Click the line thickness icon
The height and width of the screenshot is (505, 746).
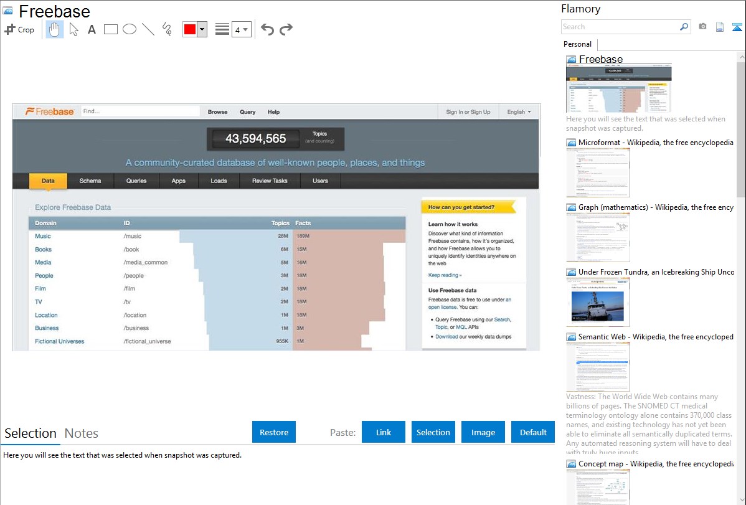pos(222,29)
